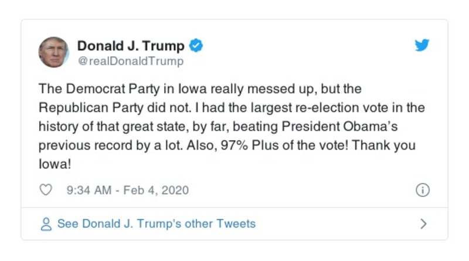Like the tweet with the heart icon
Screen dimensions: 469x261
click(46, 190)
